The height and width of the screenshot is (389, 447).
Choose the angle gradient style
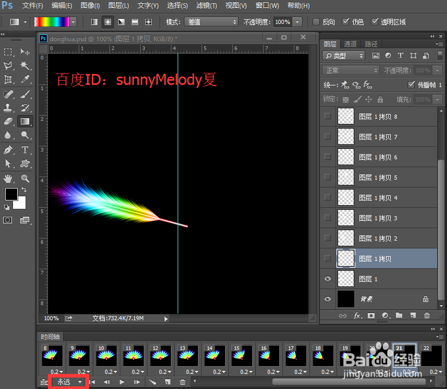pos(121,22)
